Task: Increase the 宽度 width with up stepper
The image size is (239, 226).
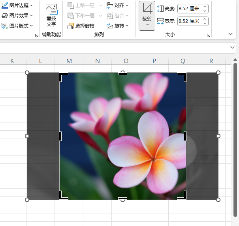Action: [205, 19]
